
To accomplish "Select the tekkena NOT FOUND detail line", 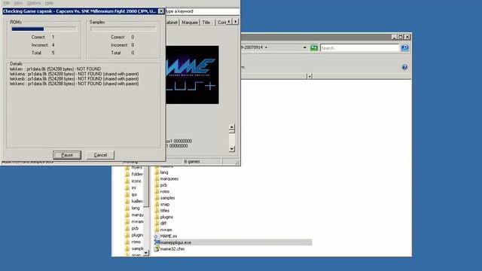I will point(74,74).
